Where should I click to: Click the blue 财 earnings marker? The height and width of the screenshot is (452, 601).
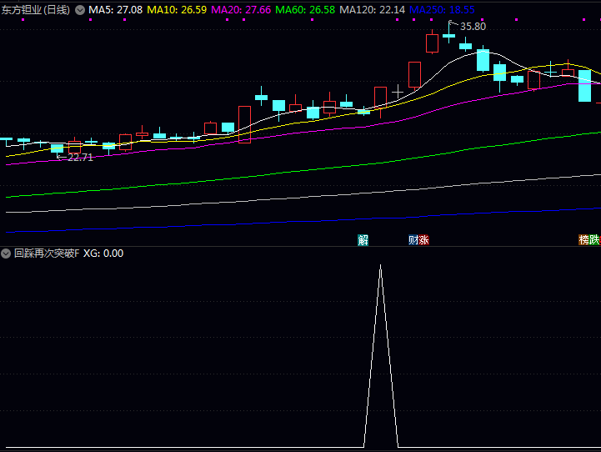[413, 240]
